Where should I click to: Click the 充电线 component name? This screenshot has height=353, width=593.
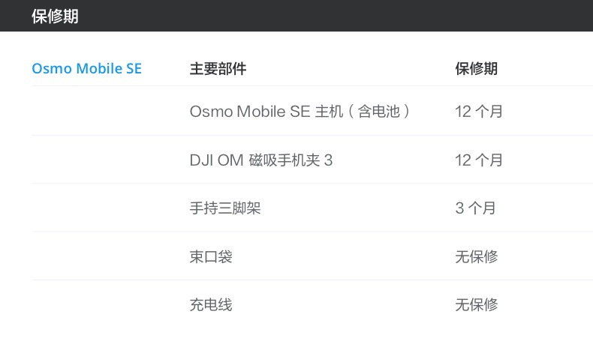(x=211, y=304)
